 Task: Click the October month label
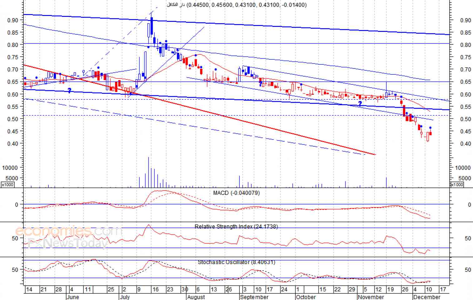coord(306,297)
